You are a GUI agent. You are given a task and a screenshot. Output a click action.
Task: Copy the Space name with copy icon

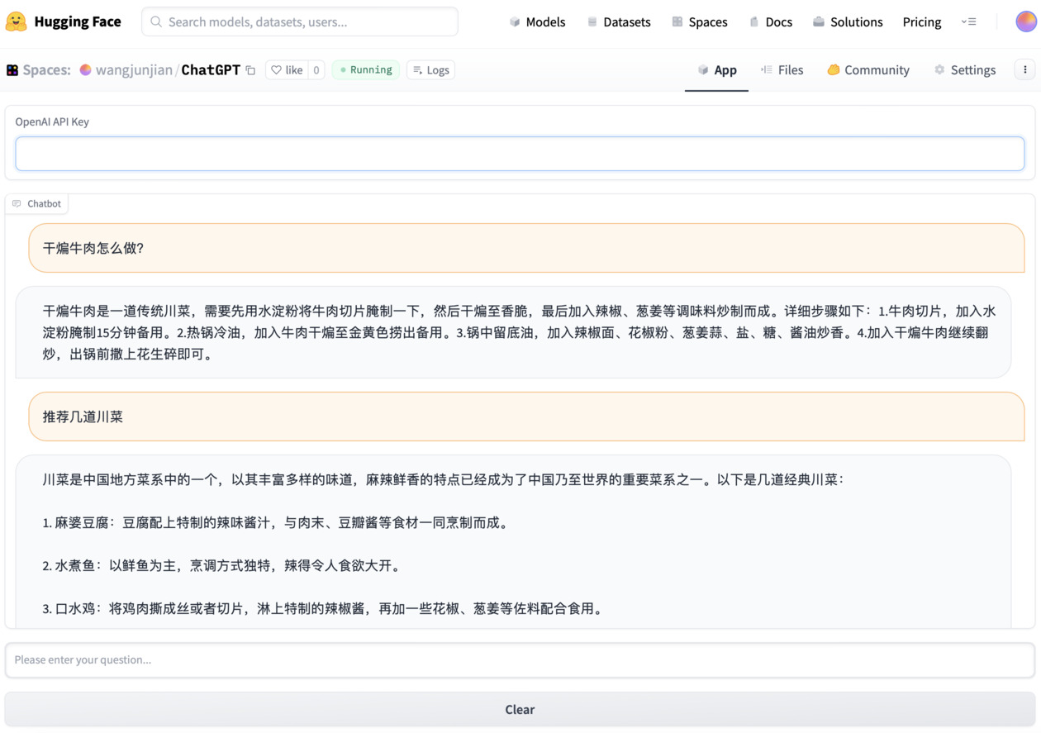(250, 70)
